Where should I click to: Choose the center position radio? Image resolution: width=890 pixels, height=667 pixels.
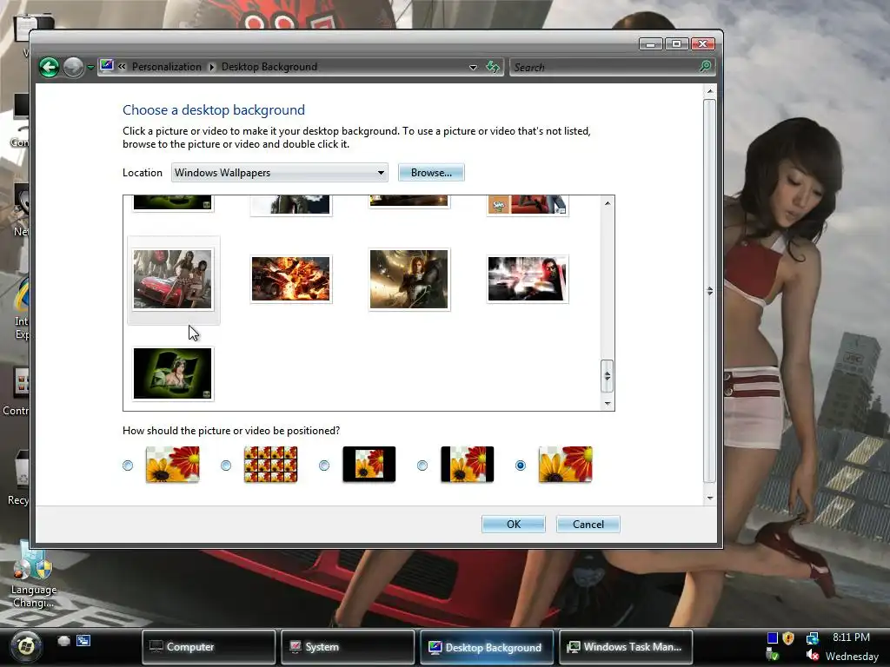324,466
